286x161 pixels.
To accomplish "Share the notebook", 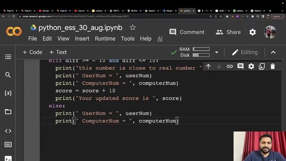I will click(x=228, y=32).
